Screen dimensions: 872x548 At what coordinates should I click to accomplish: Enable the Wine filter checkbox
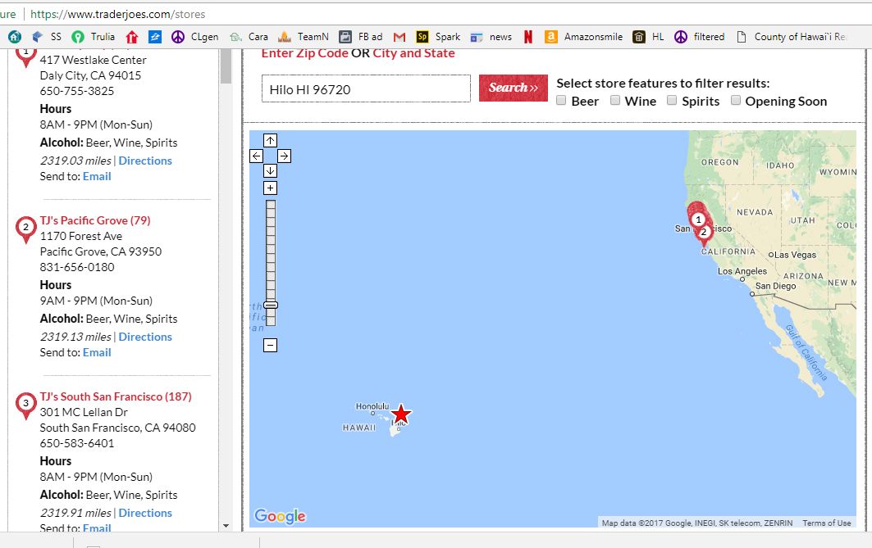(615, 101)
